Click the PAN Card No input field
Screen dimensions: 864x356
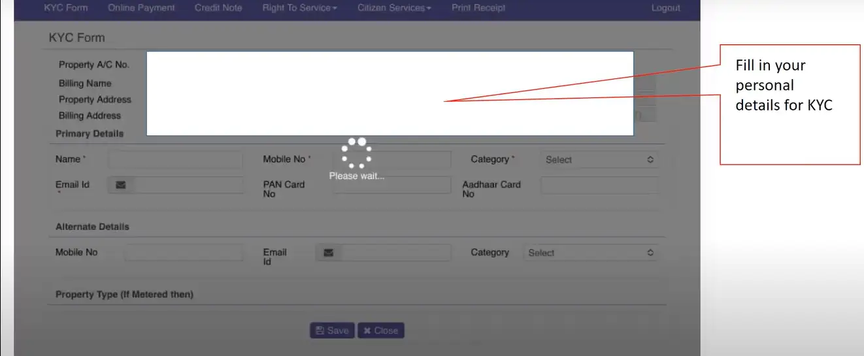pos(392,185)
